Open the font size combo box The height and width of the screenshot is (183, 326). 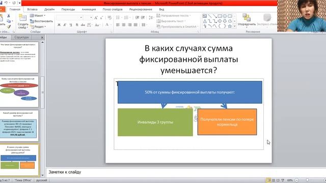point(88,18)
